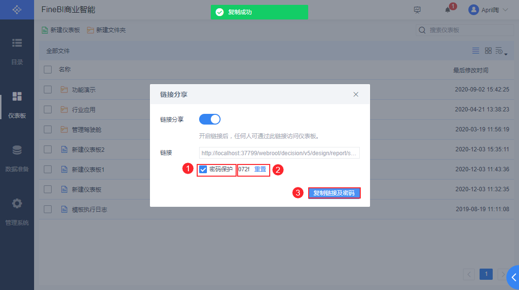Click the 行业应用 folder icon

pos(64,109)
